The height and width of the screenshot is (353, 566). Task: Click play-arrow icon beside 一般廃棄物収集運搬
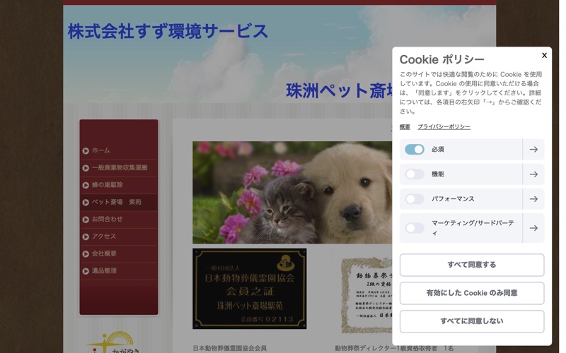click(86, 168)
